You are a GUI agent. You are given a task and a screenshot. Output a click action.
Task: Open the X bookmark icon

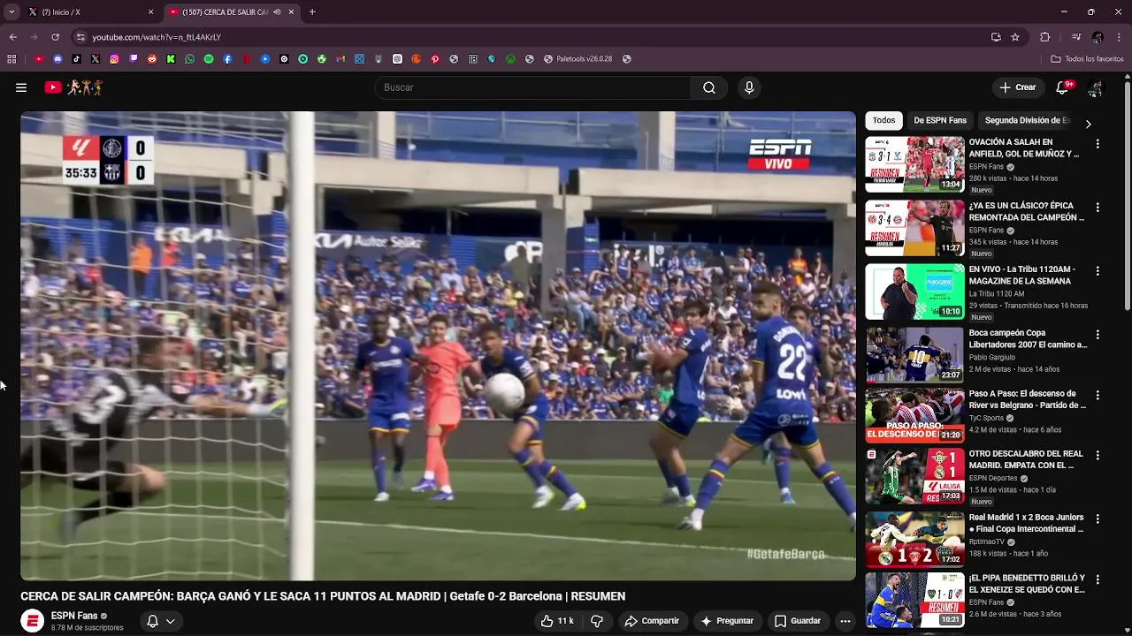click(96, 59)
